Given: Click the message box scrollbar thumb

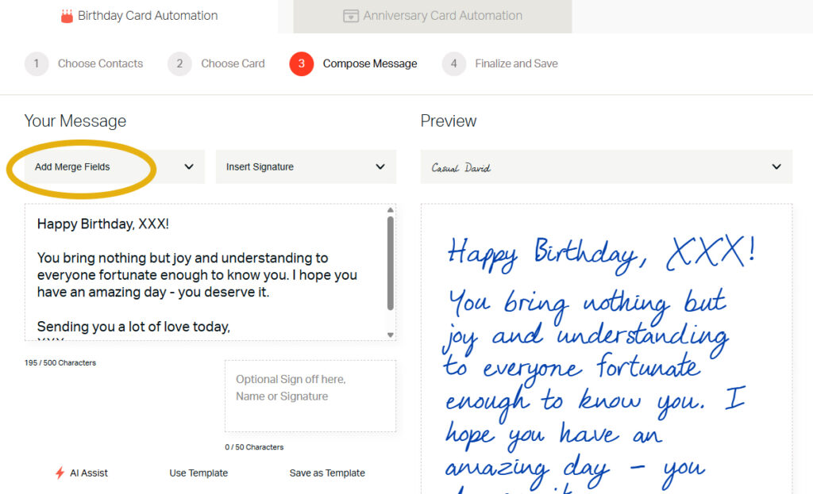Looking at the screenshot, I should coord(391,263).
